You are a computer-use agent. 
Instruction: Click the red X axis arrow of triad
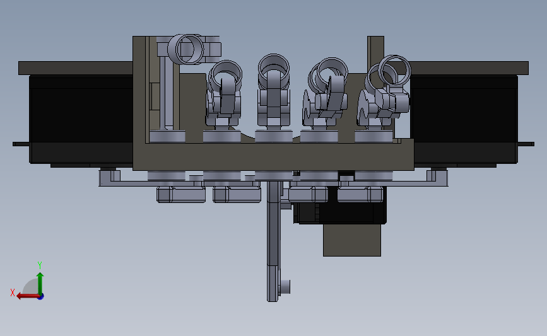[x=28, y=296]
